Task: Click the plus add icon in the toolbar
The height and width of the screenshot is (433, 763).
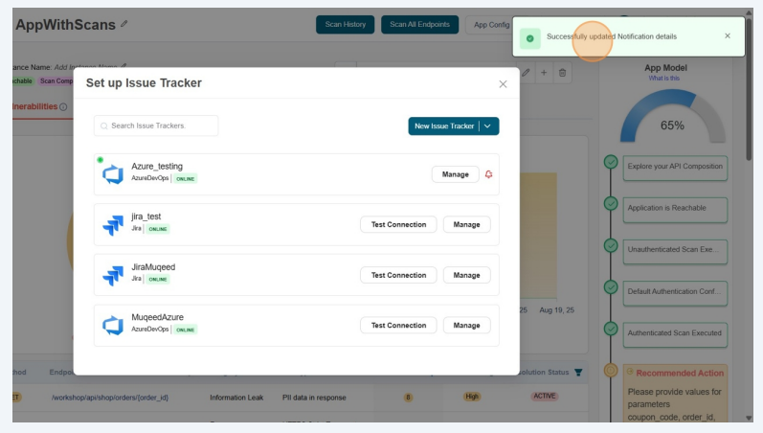Action: [544, 73]
